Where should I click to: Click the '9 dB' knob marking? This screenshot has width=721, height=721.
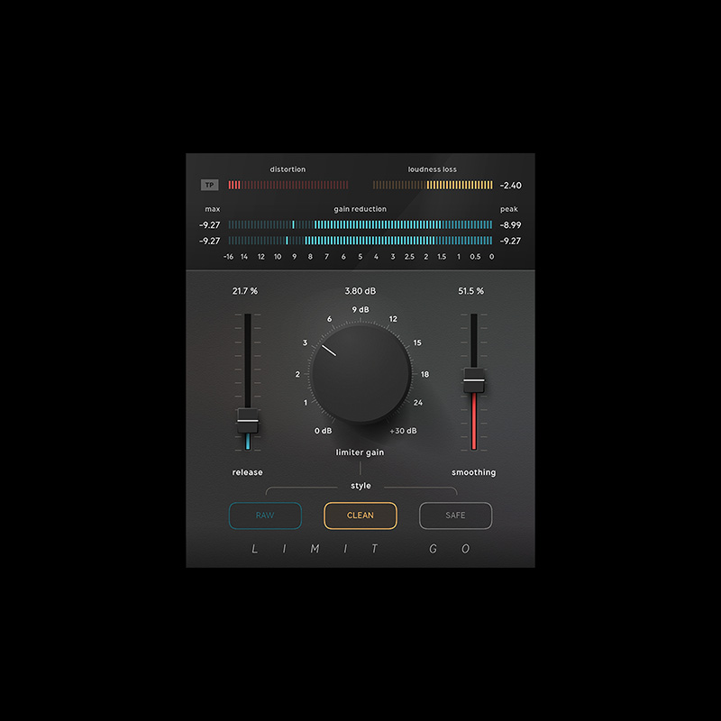pos(360,309)
